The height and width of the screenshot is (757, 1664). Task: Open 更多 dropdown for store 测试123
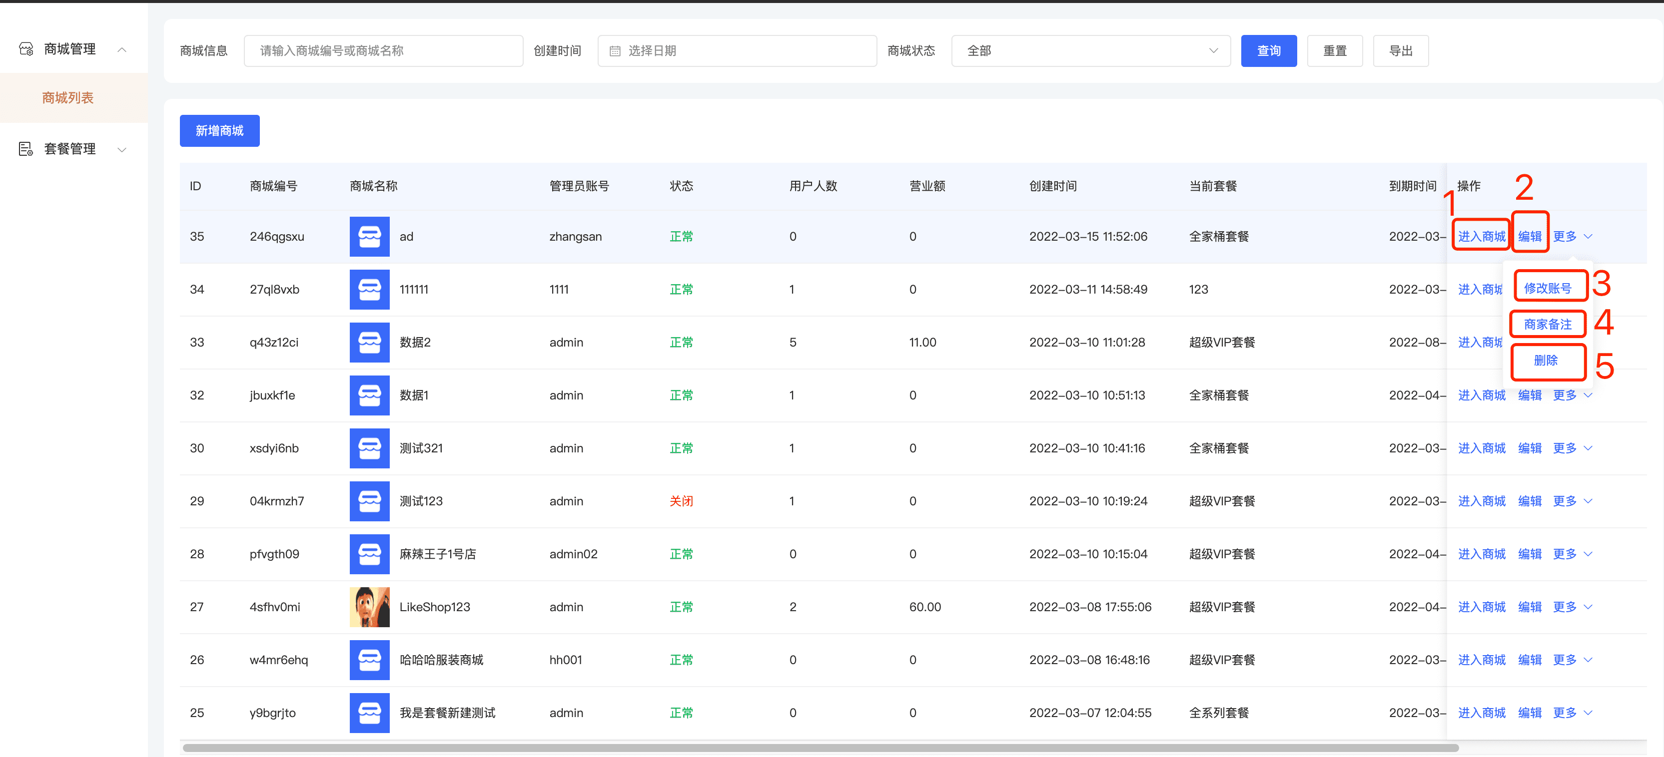tap(1572, 501)
